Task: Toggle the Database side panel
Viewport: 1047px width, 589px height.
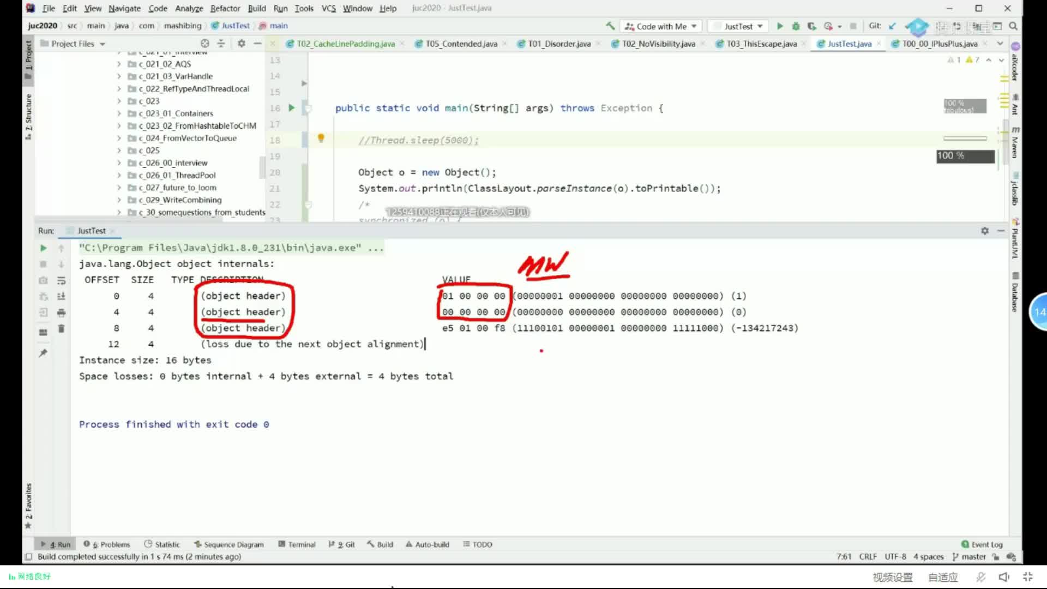Action: pyautogui.click(x=1015, y=292)
